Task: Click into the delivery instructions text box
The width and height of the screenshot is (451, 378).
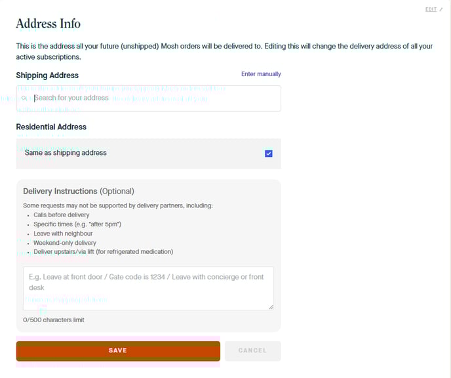Action: (147, 288)
